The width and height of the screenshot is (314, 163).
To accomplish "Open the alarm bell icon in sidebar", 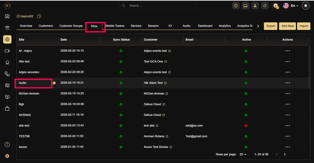I will 7,62.
